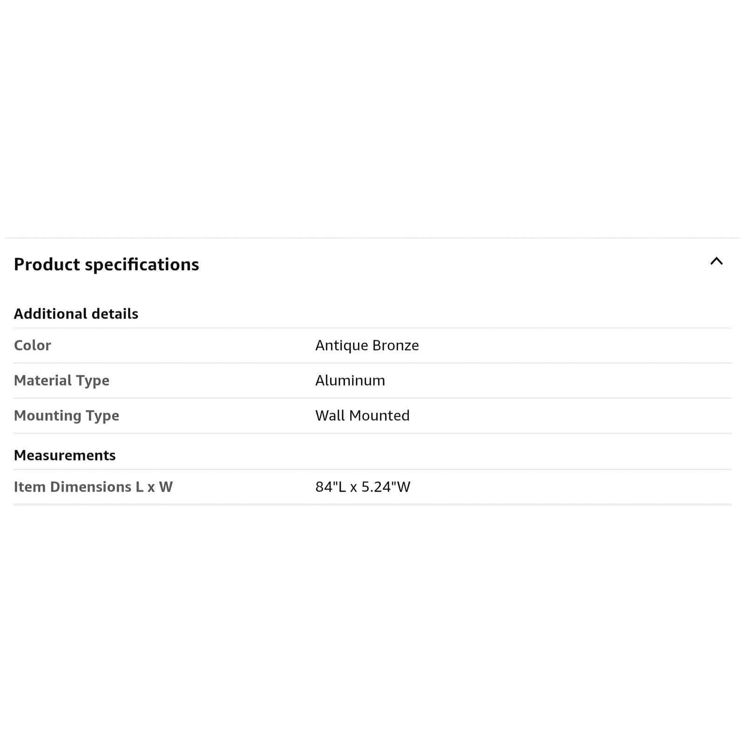This screenshot has width=745, height=745.
Task: Click the Product specifications heading
Action: [x=106, y=264]
